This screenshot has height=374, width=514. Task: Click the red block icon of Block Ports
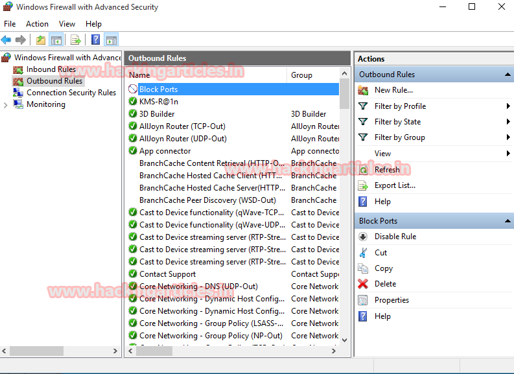click(x=133, y=89)
